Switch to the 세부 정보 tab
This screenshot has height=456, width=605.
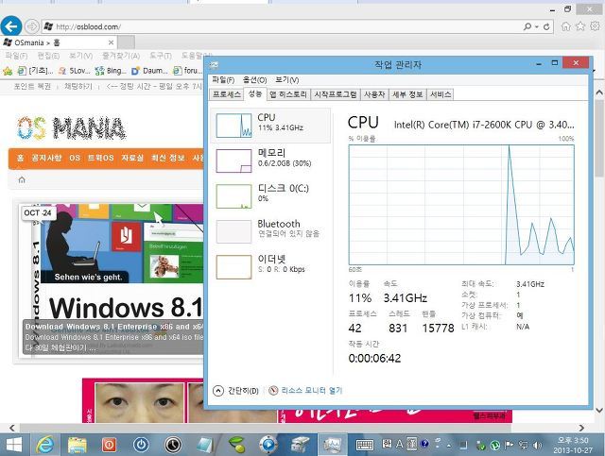(x=407, y=94)
